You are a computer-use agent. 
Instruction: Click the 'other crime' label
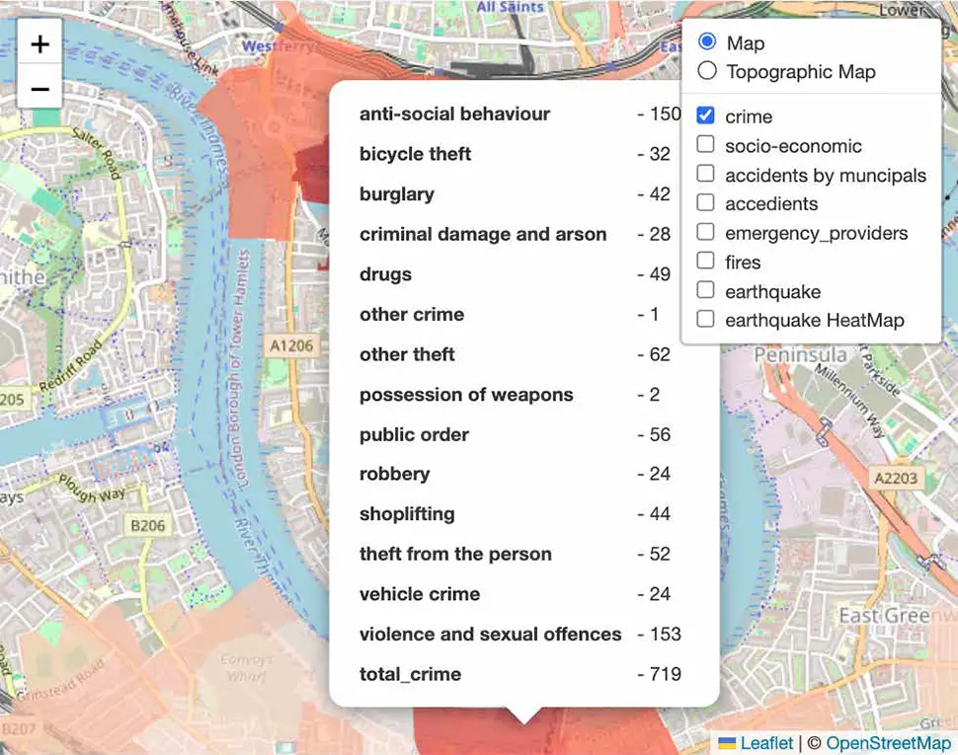[411, 314]
